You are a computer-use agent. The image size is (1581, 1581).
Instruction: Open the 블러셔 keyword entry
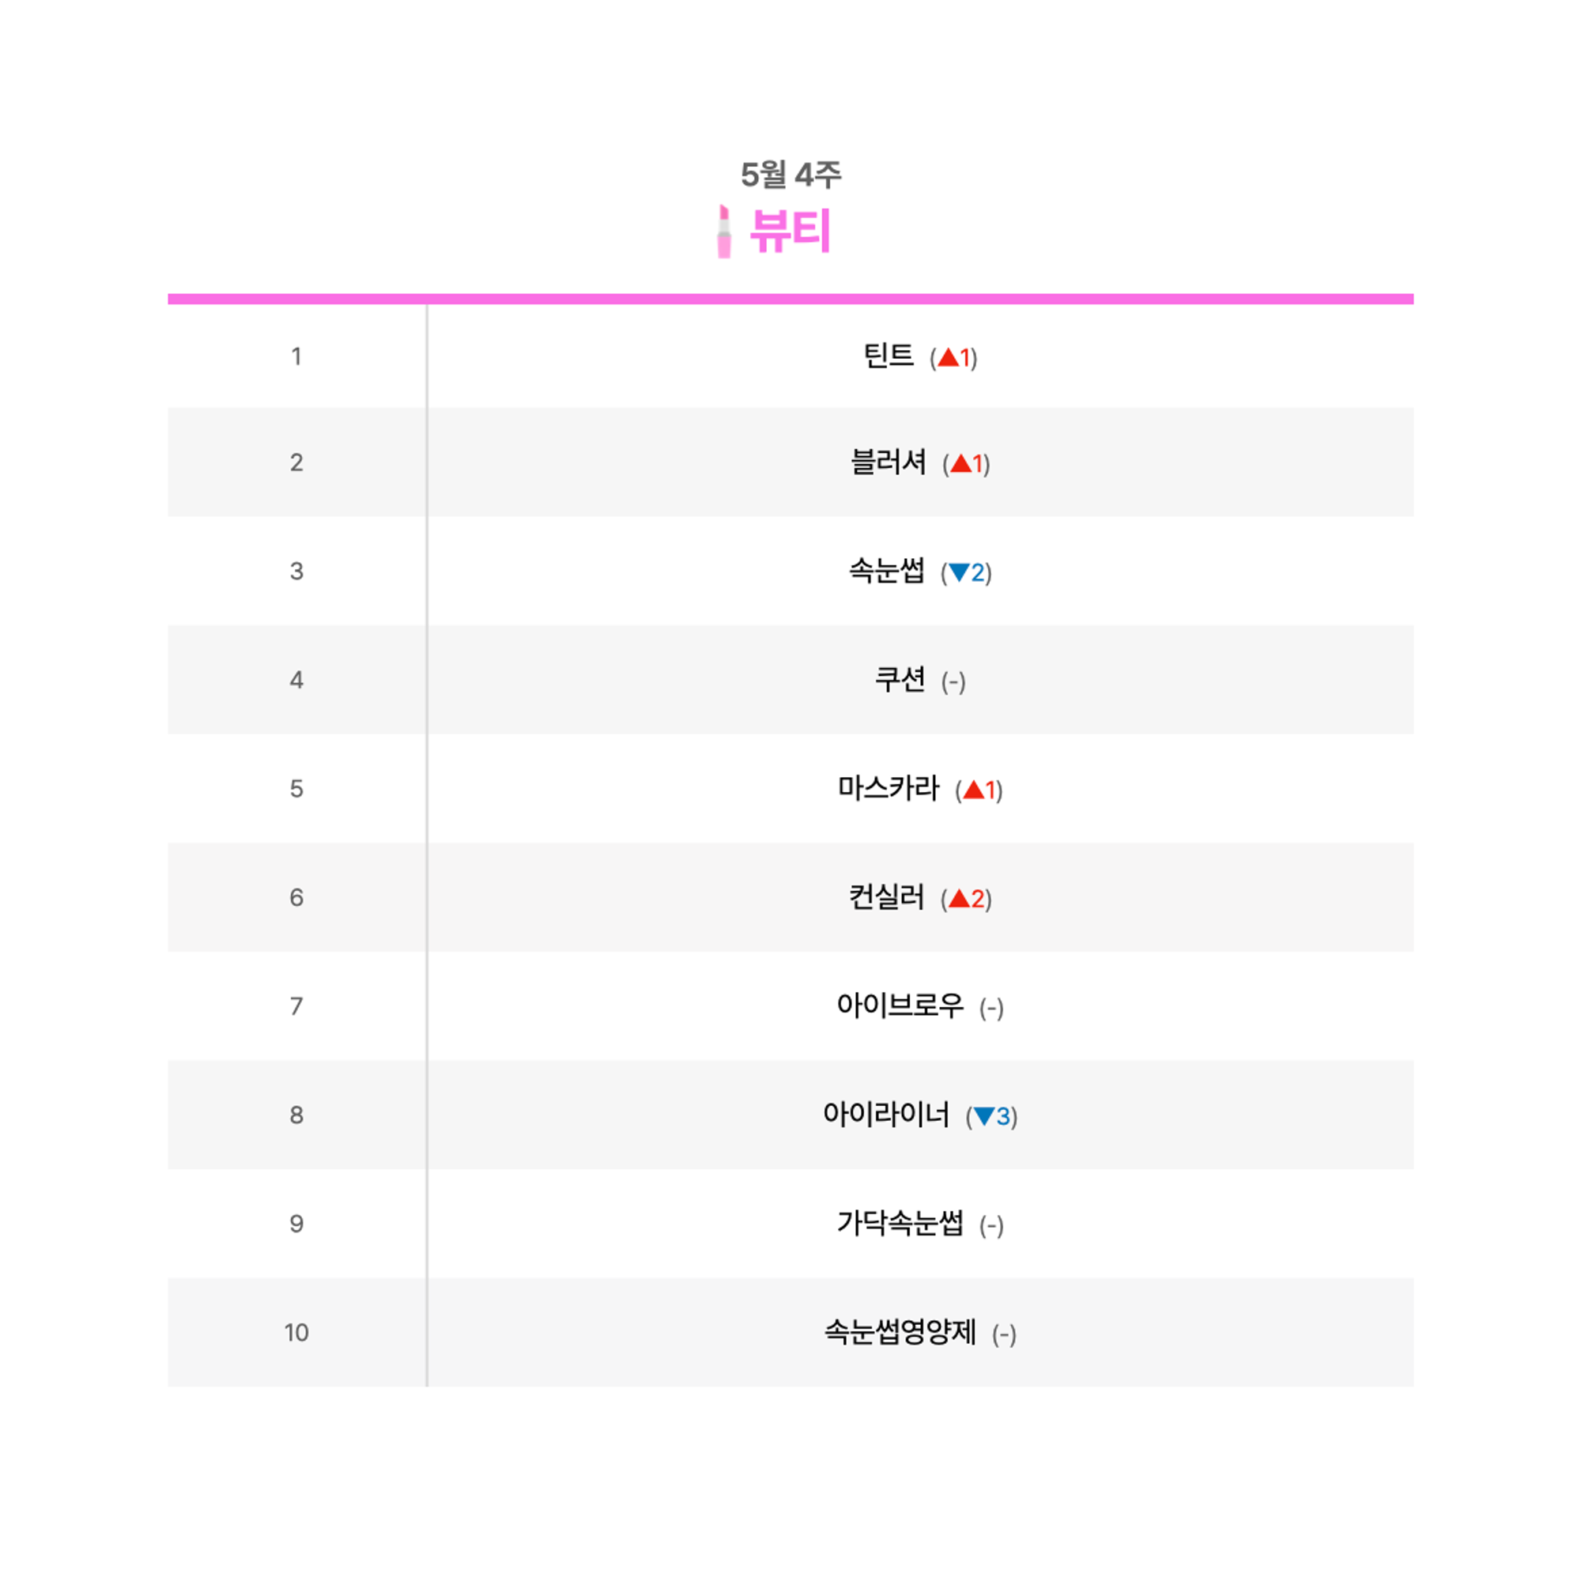[x=889, y=462]
